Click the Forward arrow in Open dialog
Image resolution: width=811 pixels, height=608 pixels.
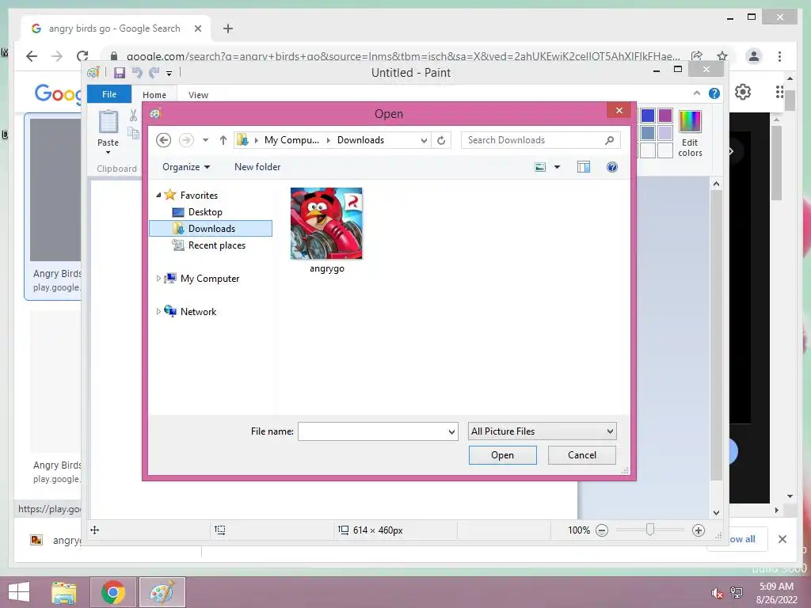point(186,140)
